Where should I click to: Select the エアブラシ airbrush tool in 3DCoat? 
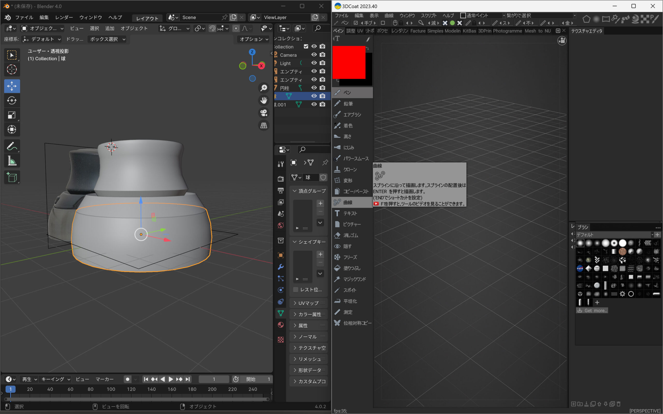pyautogui.click(x=352, y=115)
